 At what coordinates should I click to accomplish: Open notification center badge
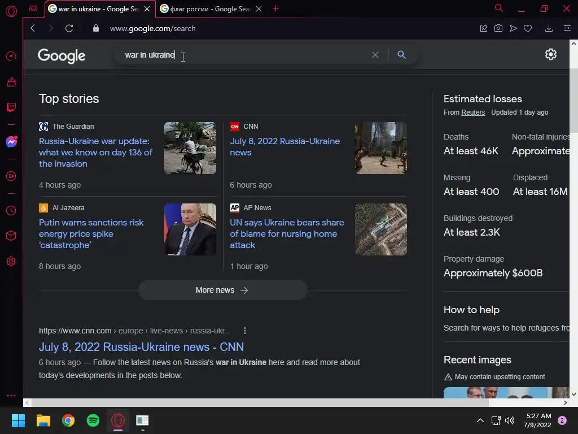point(562,420)
